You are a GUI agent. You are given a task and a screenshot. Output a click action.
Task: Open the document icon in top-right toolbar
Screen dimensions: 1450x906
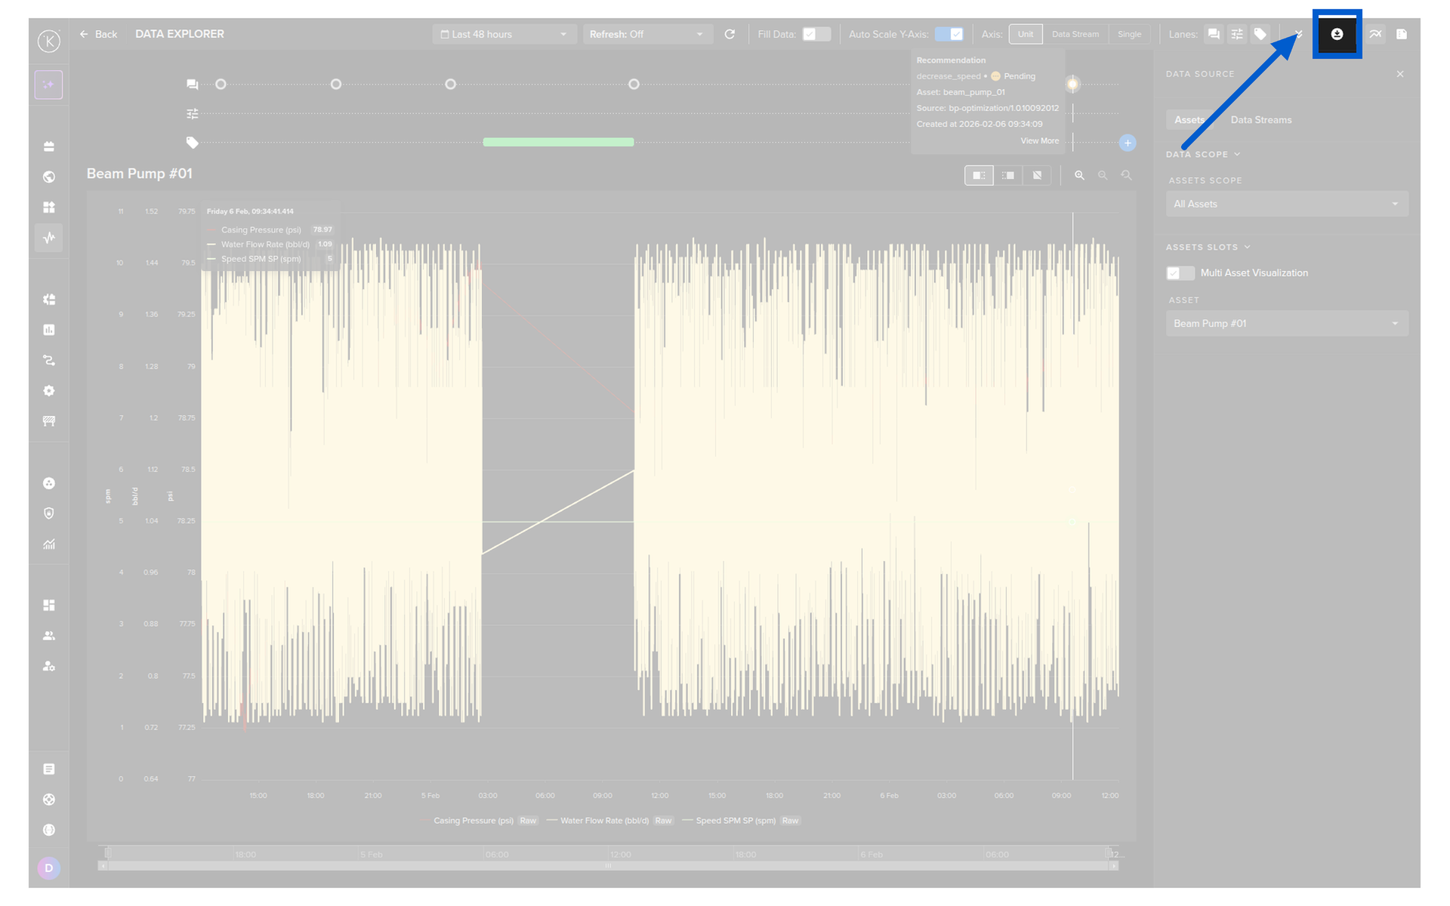(x=1402, y=34)
